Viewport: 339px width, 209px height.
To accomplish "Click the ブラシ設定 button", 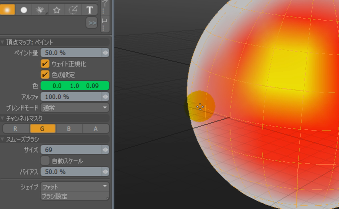I will click(x=75, y=196).
